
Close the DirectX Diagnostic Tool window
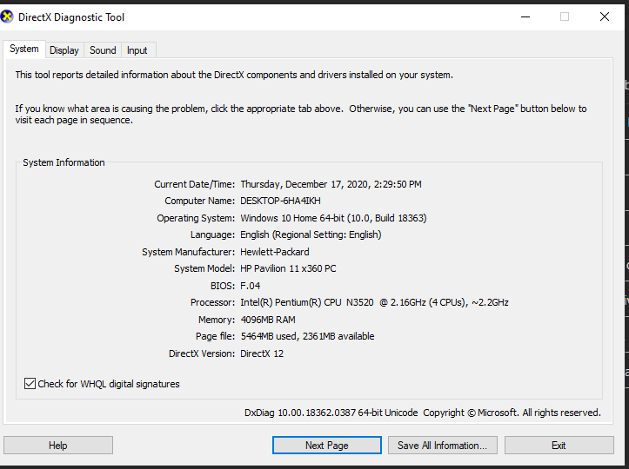[x=605, y=17]
